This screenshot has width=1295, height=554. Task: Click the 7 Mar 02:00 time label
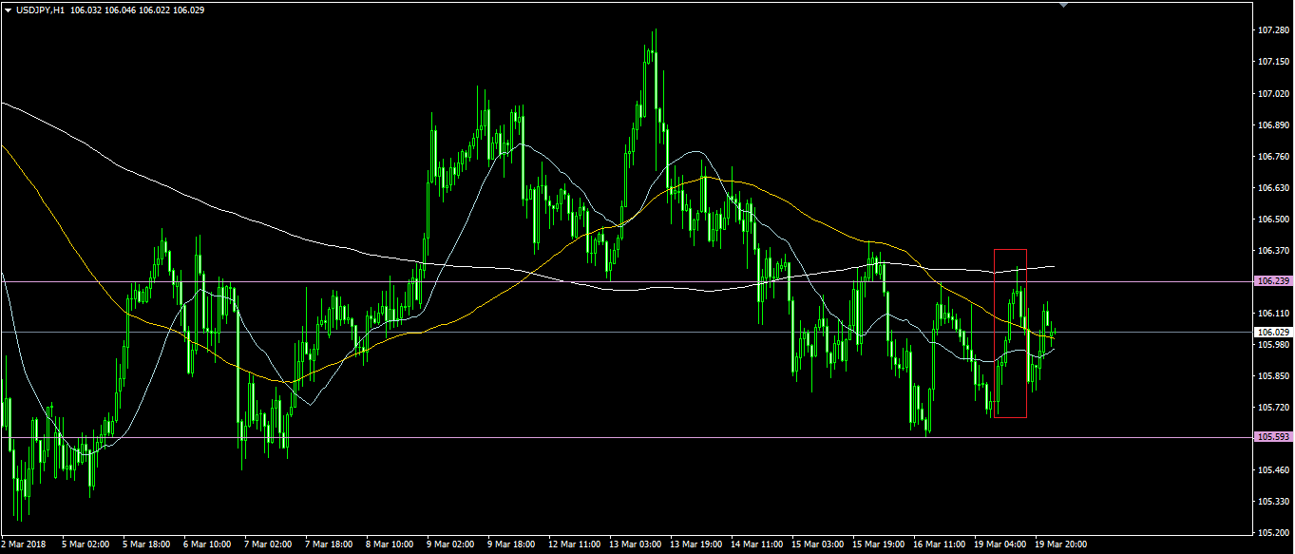point(268,544)
